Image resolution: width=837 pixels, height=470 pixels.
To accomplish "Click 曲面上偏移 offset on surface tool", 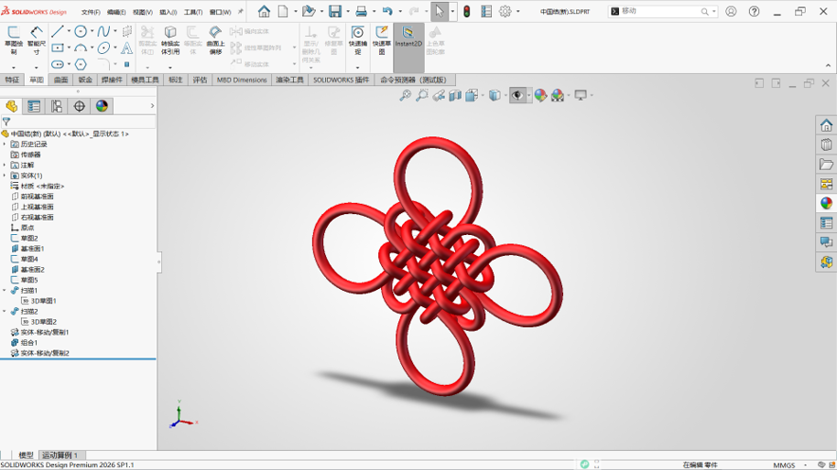I will [x=216, y=40].
